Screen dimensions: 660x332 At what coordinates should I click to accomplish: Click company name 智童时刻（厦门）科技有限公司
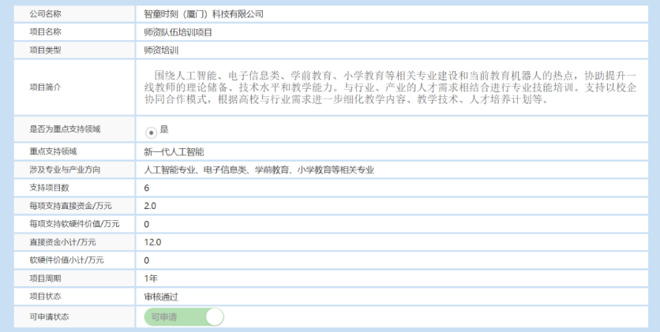[x=204, y=14]
